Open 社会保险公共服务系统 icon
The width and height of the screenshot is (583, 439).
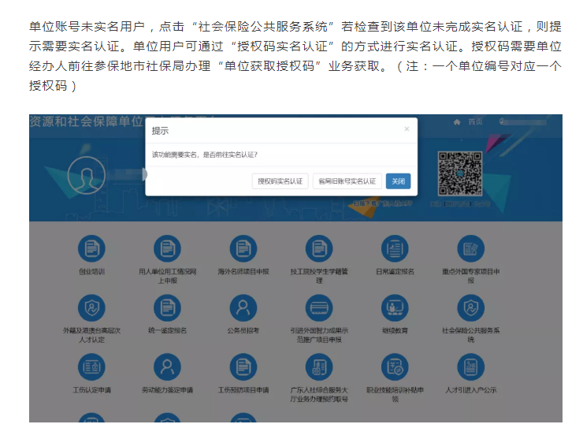[471, 308]
